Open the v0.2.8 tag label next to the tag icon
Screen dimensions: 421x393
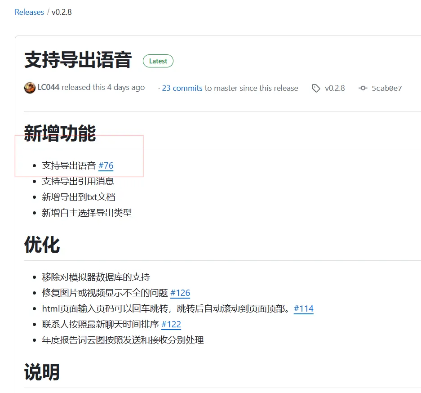[x=335, y=88]
